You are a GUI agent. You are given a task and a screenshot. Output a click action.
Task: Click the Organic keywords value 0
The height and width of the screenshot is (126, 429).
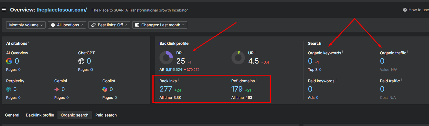(310, 61)
